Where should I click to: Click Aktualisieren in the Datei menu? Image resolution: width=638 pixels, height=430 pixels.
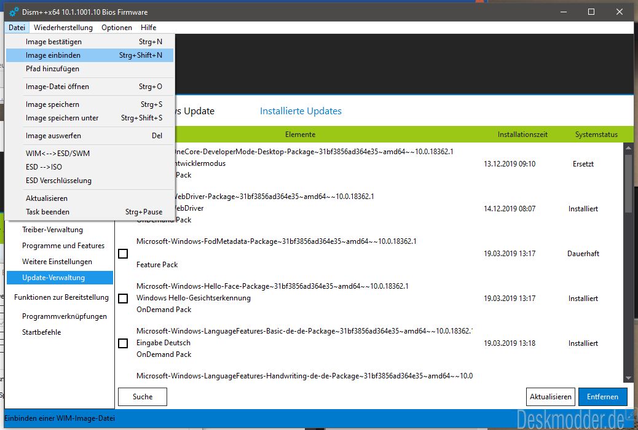[x=90, y=198]
